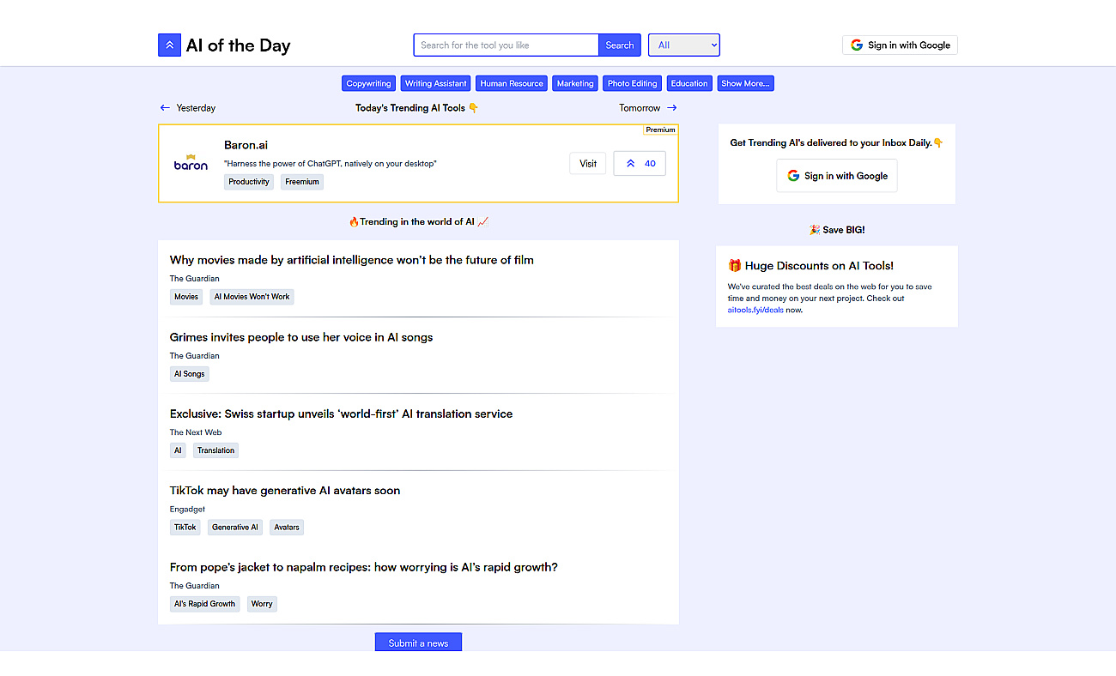This screenshot has height=676, width=1116.
Task: Upvote Baron.ai with the 40 button
Action: click(x=640, y=164)
